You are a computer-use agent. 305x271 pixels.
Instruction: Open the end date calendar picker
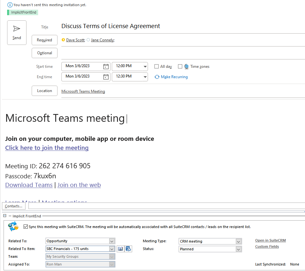pyautogui.click(x=106, y=77)
